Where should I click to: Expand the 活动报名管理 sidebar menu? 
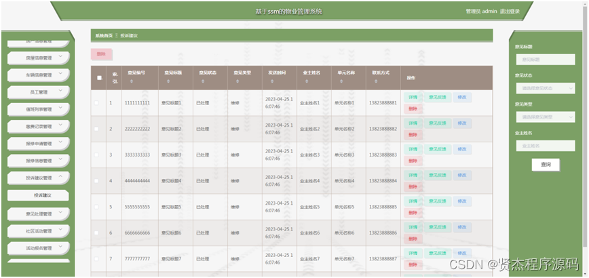(39, 248)
